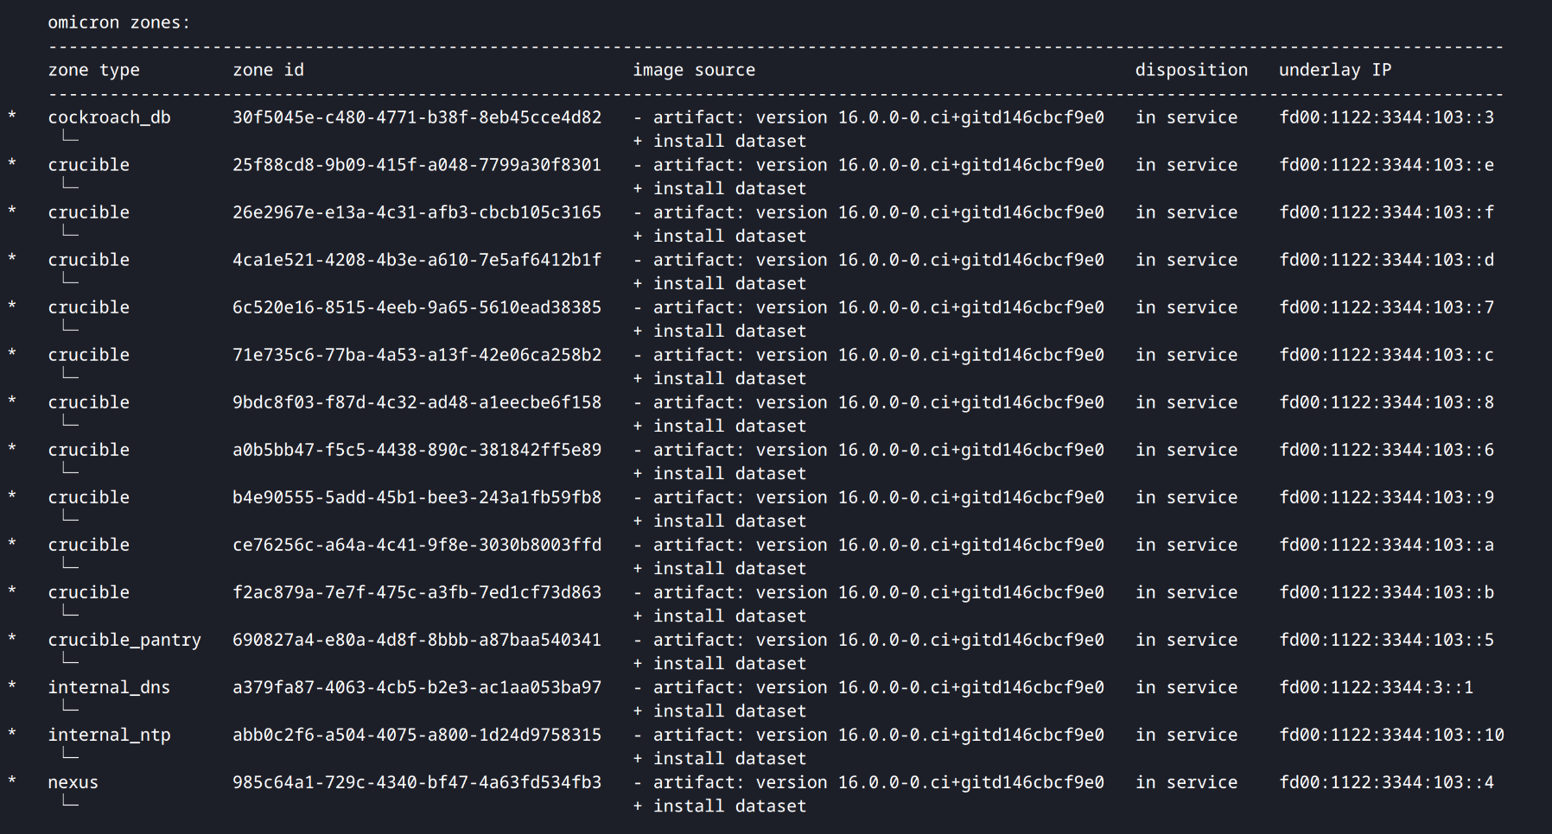Image resolution: width=1552 pixels, height=834 pixels.
Task: Click zone id 690827a4-e80a-4d8f-8bbb-a87baa540341
Action: (x=417, y=640)
